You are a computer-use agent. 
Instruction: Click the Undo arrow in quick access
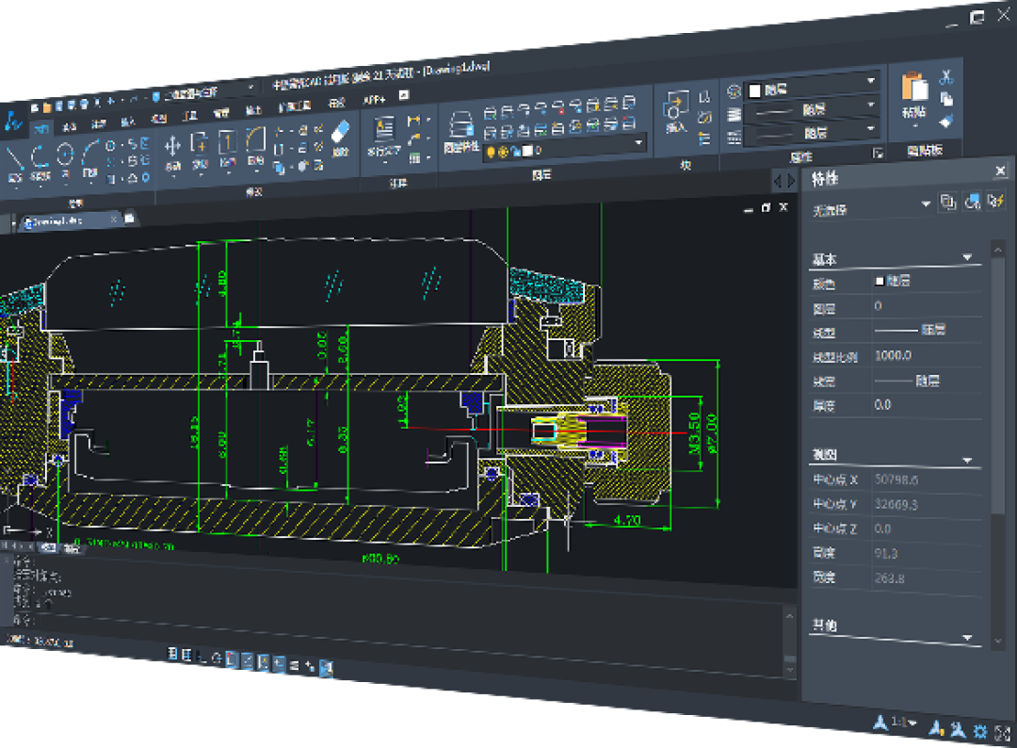pyautogui.click(x=111, y=102)
